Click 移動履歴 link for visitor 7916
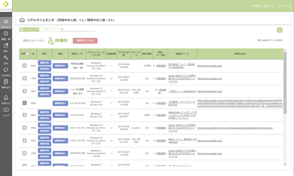294x176 pixels. coord(161,78)
